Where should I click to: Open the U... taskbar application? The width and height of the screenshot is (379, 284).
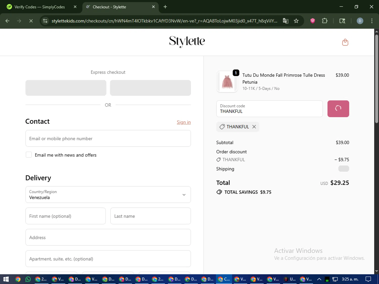290,279
